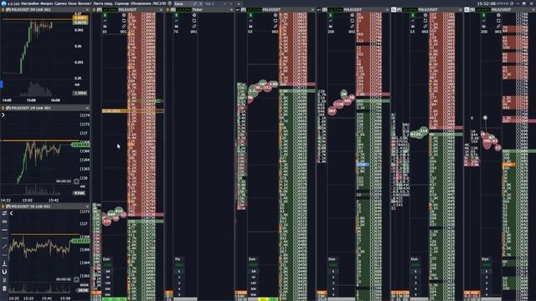This screenshot has width=536, height=301.
Task: Expand the 1M chart toolbar with right chevron
Action: [3, 115]
